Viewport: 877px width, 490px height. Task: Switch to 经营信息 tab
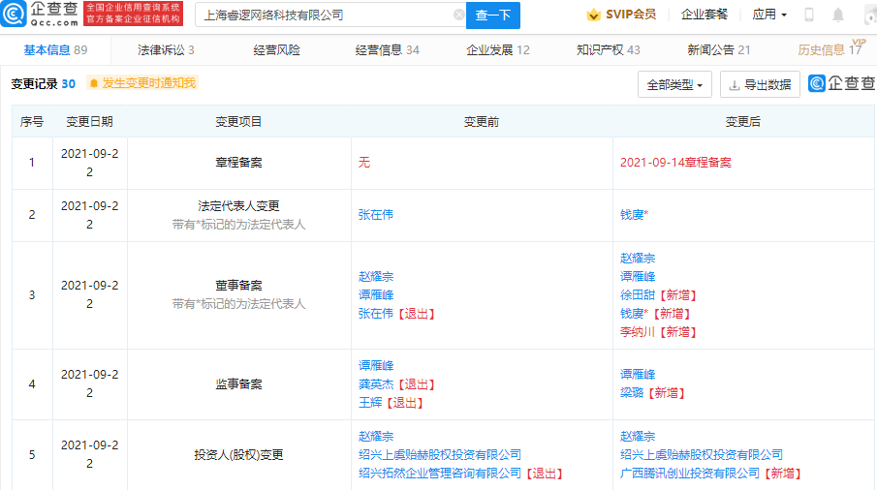pos(387,49)
